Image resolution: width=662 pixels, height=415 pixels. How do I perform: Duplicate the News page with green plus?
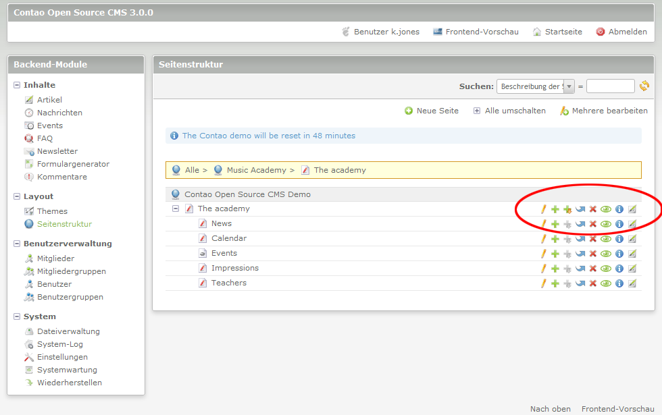(x=555, y=224)
